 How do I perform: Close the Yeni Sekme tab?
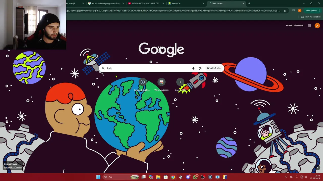point(243,4)
